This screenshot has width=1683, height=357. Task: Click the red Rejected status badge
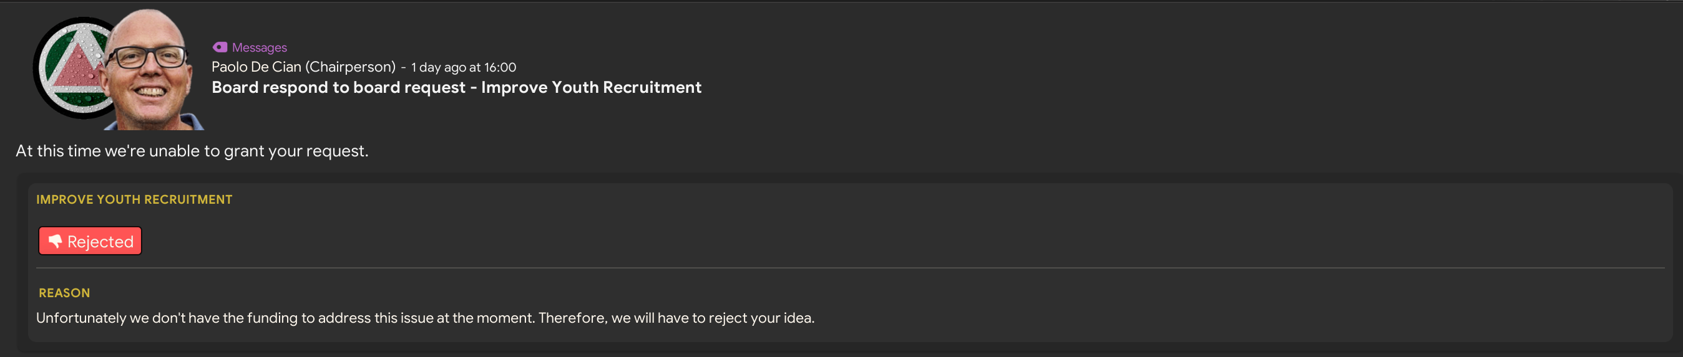(x=90, y=241)
